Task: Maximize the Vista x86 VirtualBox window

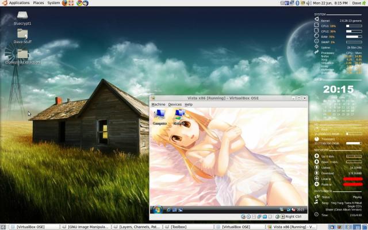Action: click(299, 98)
